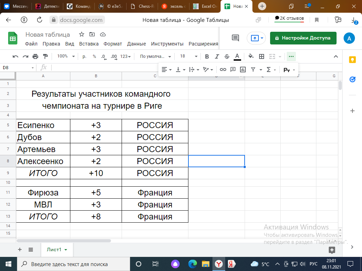Redo the last undone action

(x=25, y=56)
